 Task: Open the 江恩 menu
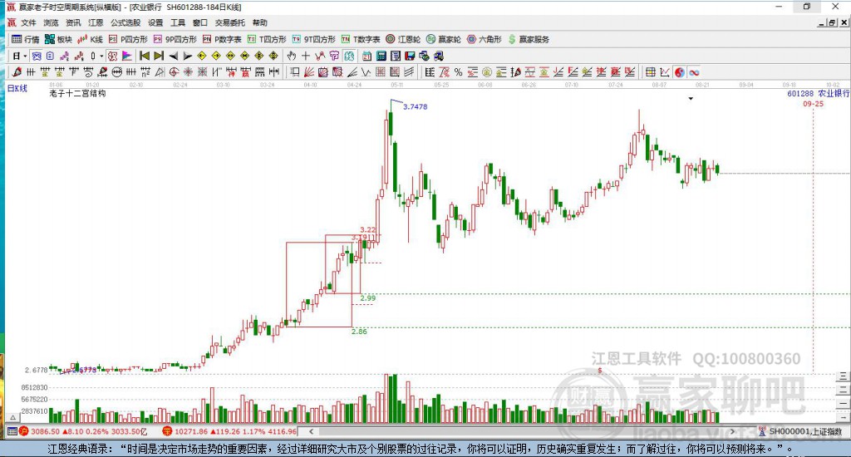click(96, 22)
